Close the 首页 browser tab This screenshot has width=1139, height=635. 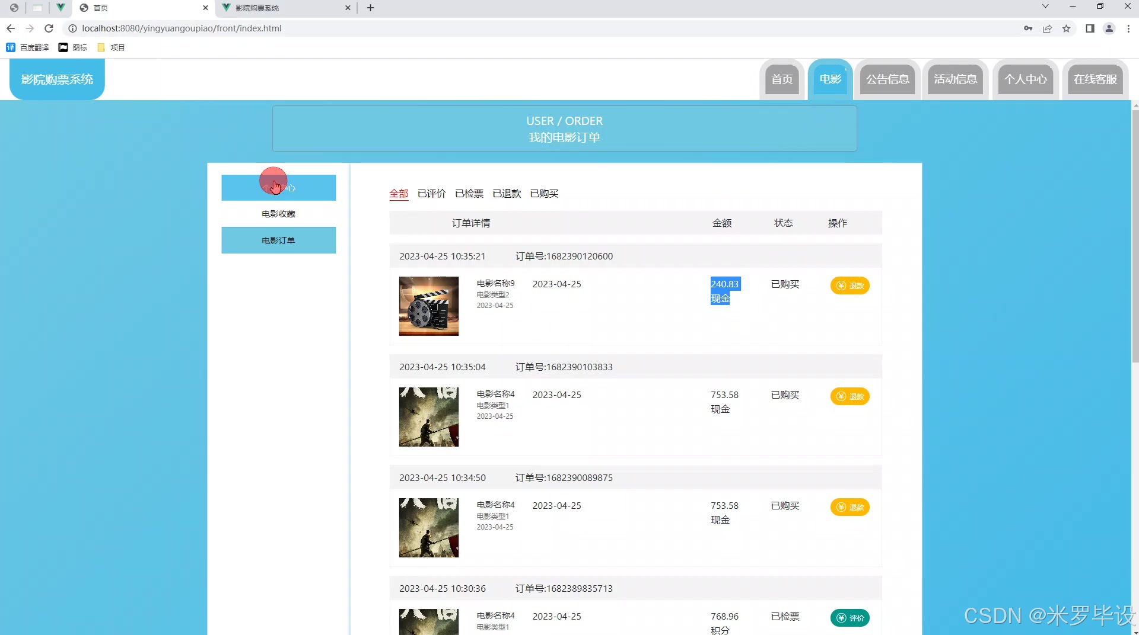click(205, 8)
